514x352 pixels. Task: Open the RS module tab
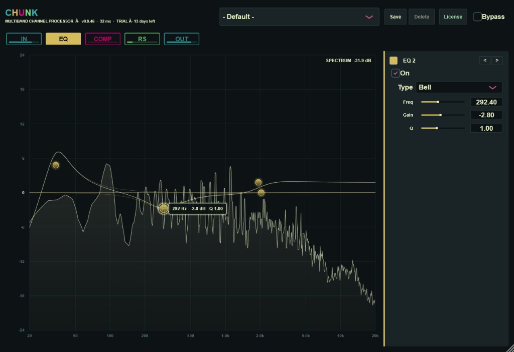(142, 39)
